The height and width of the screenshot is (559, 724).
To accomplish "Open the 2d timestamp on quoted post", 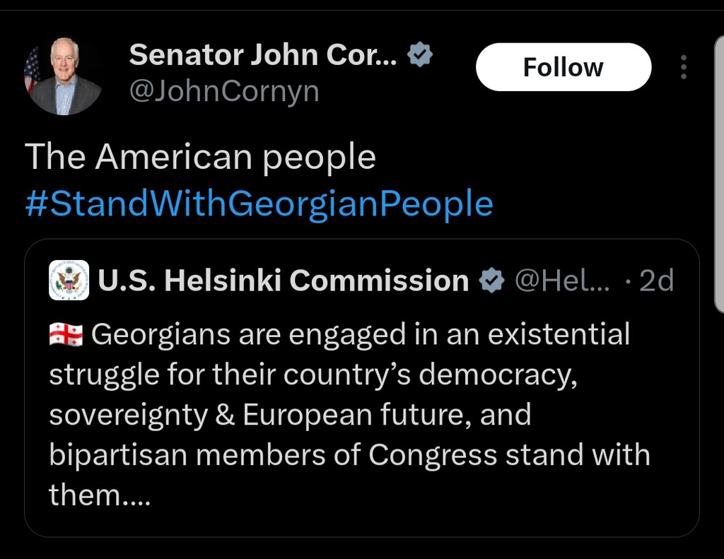I will (x=655, y=281).
